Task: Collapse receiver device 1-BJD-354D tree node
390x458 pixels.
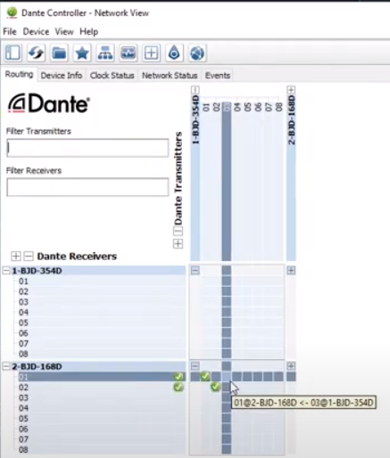Action: [x=6, y=271]
